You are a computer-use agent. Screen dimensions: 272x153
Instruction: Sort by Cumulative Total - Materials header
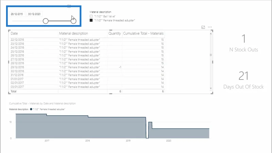143,33
